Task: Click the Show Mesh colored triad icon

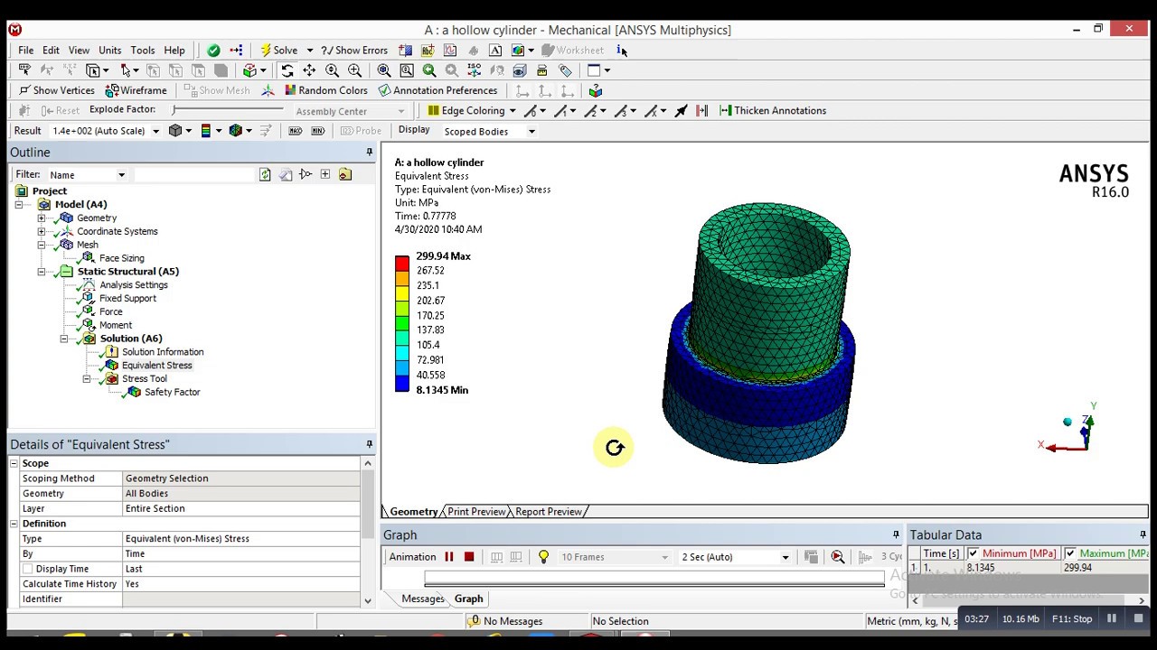Action: (268, 90)
